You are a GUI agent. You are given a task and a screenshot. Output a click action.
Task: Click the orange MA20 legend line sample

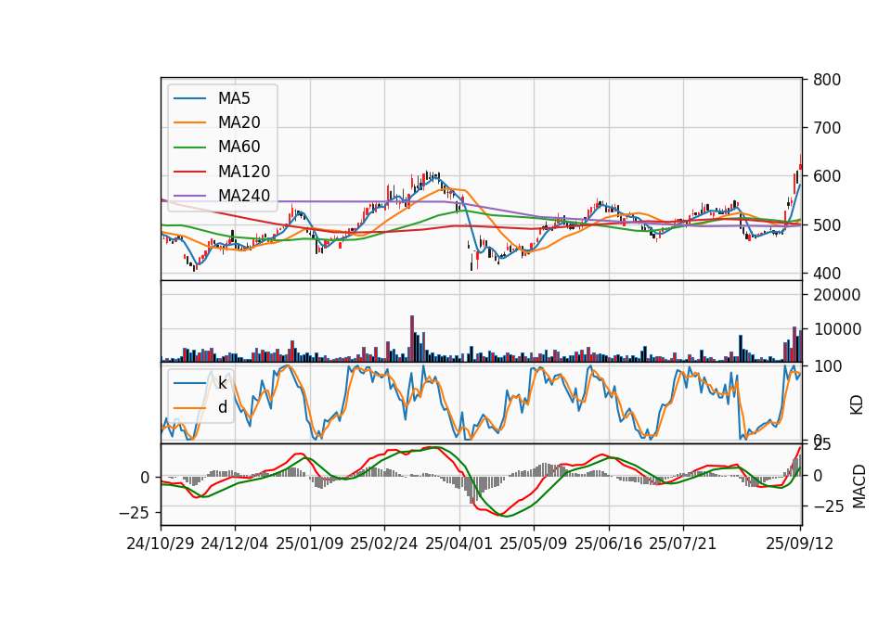pos(189,122)
